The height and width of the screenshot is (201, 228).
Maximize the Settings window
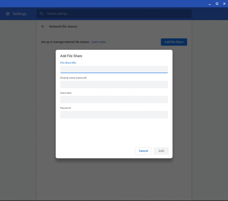coord(217,4)
